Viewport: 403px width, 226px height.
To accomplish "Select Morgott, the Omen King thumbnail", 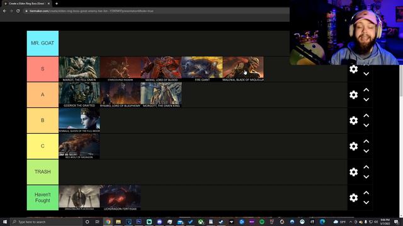I will coord(161,95).
